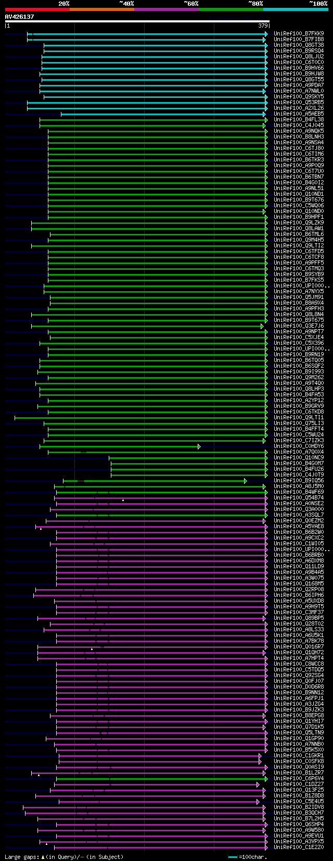Select the UniRef100_Q9M4H5 label
The height and width of the screenshot is (861, 333).
[299, 240]
